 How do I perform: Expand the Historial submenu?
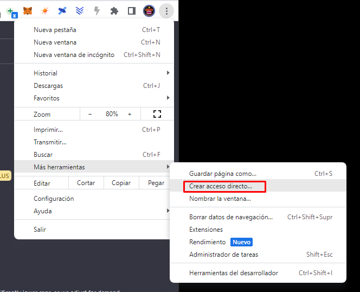[x=94, y=73]
